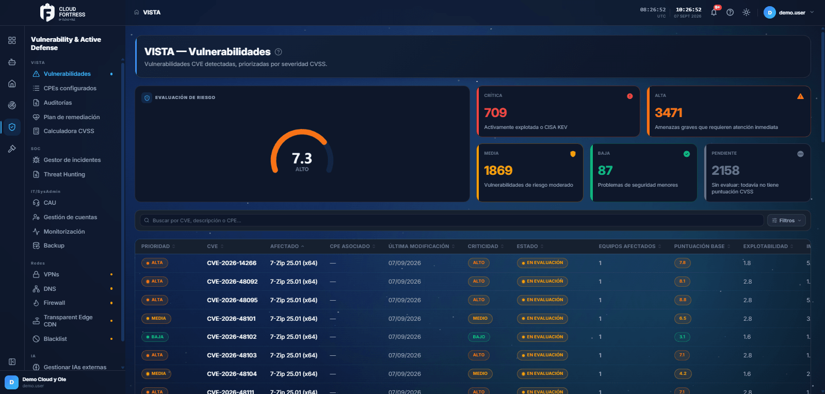This screenshot has width=825, height=394.
Task: Click the shield icon in Evaluación de riesgo card
Action: (147, 97)
